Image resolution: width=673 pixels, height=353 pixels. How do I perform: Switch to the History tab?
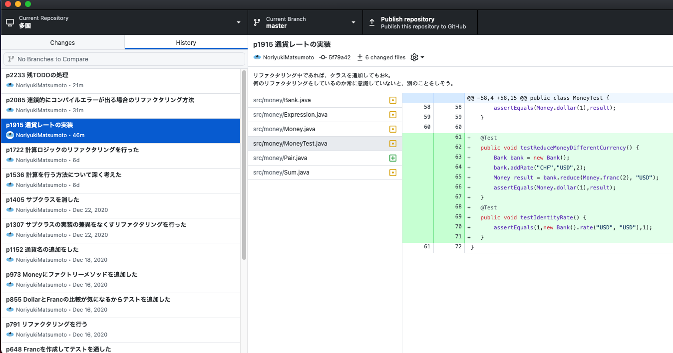pos(186,42)
